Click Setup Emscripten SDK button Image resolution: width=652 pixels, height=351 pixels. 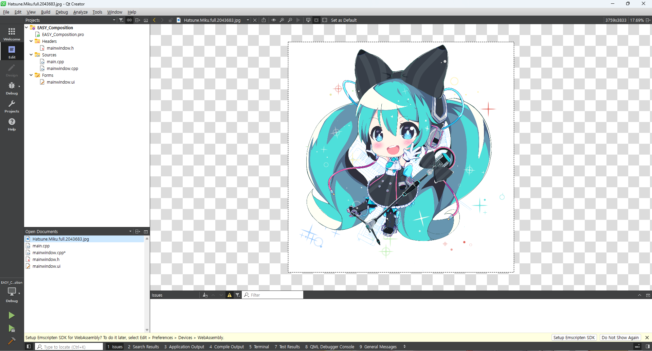tap(574, 337)
